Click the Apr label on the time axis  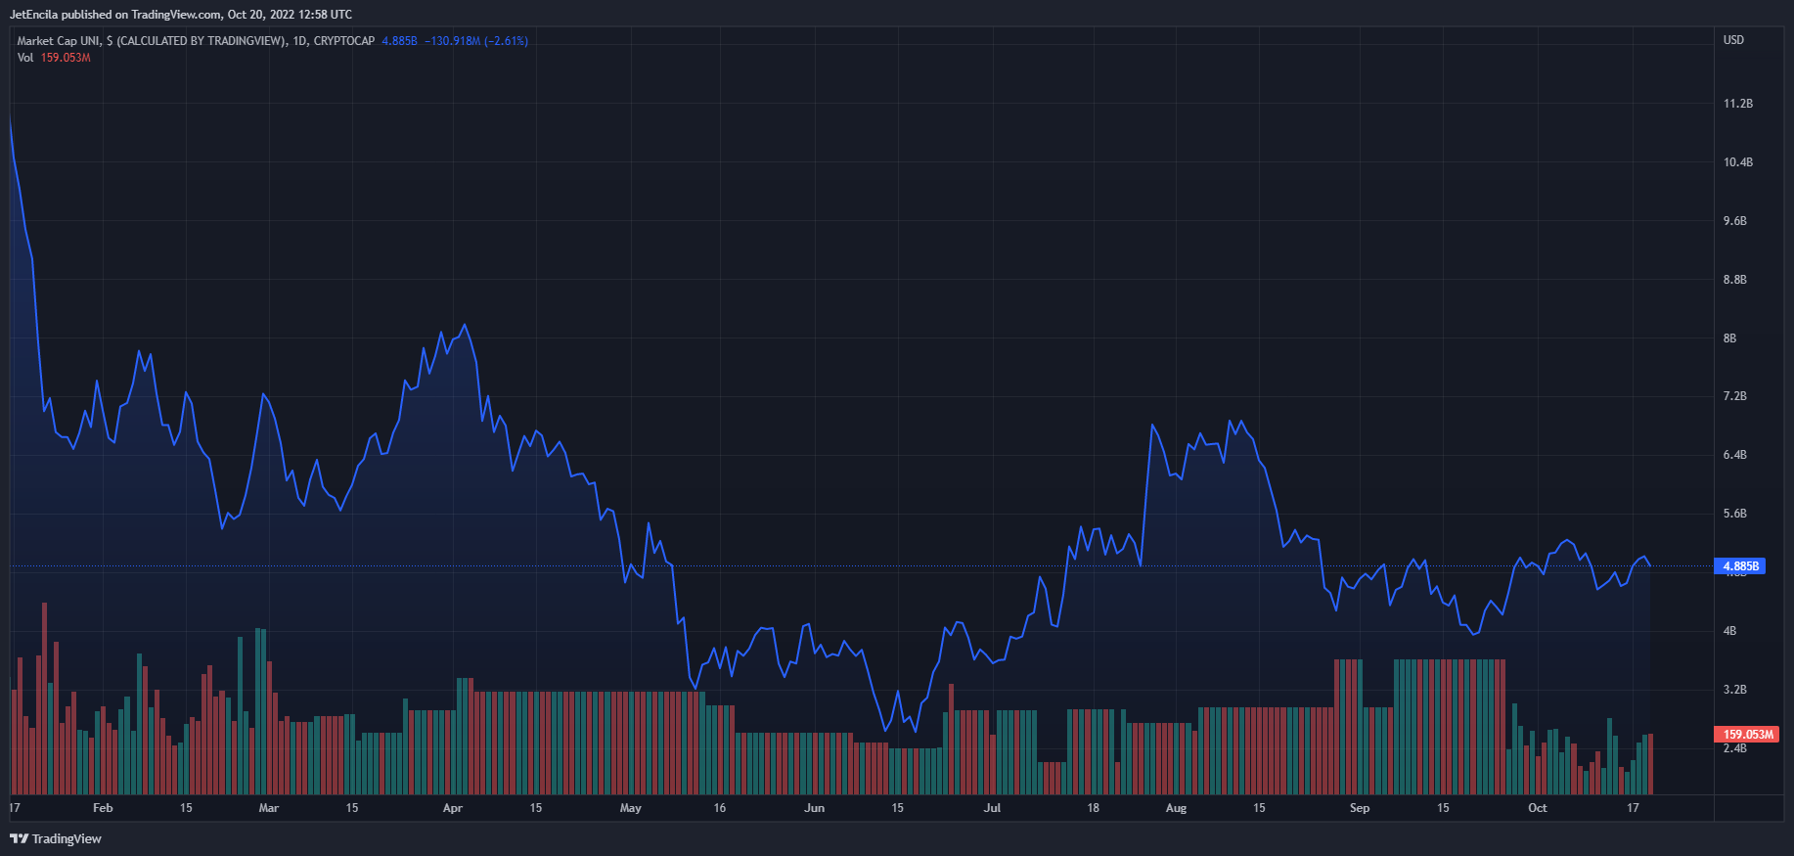(x=452, y=808)
